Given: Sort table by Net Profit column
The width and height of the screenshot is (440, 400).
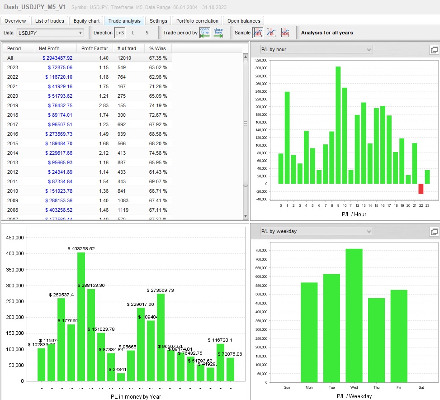Looking at the screenshot, I should [x=49, y=48].
